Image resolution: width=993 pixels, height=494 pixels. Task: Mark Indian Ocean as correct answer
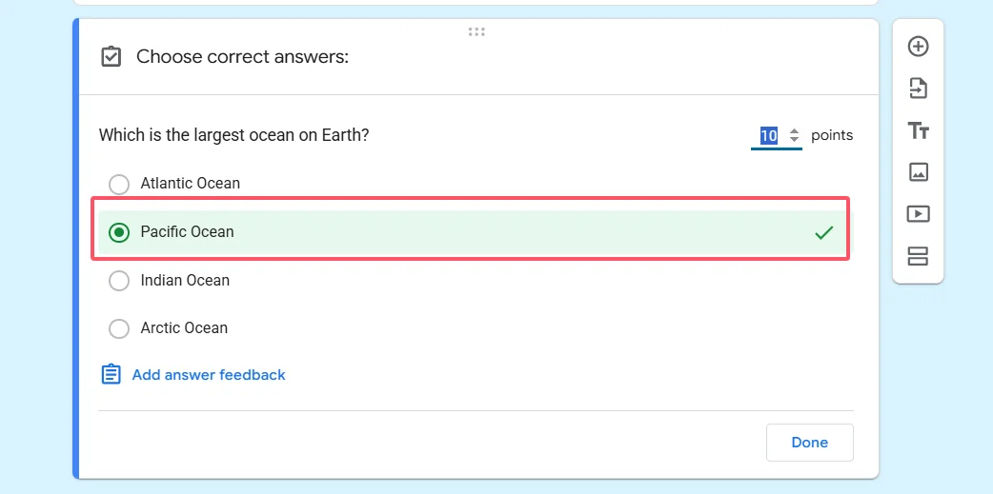(x=119, y=281)
